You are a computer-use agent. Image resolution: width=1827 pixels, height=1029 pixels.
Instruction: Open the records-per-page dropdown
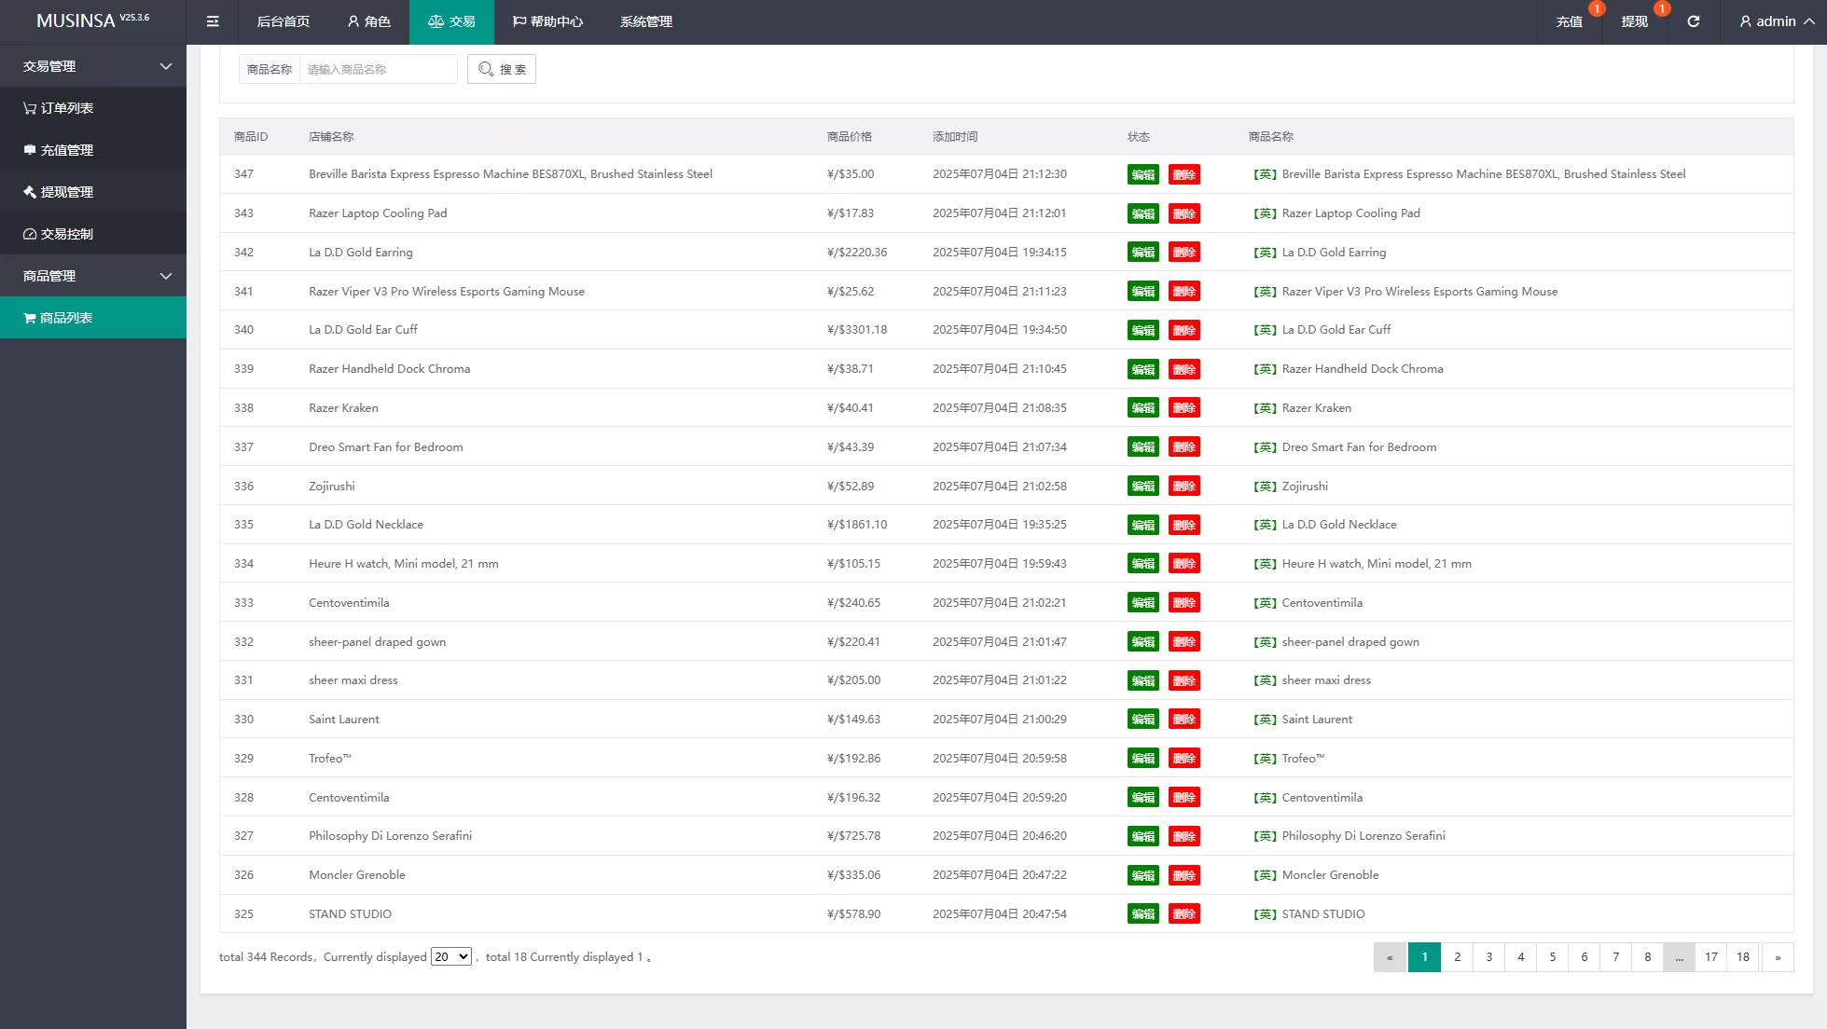pyautogui.click(x=450, y=956)
